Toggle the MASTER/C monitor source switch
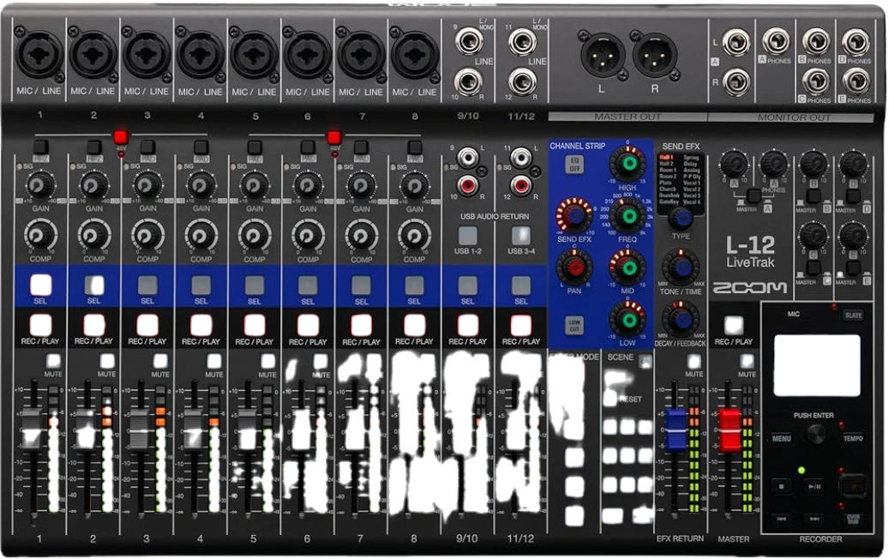This screenshot has width=889, height=559. [814, 267]
